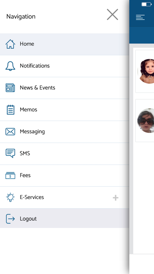Tap the battery indicator in status bar
This screenshot has height=274, width=154.
tap(147, 4)
